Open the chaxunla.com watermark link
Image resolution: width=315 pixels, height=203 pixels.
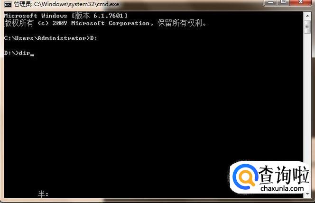pyautogui.click(x=282, y=188)
